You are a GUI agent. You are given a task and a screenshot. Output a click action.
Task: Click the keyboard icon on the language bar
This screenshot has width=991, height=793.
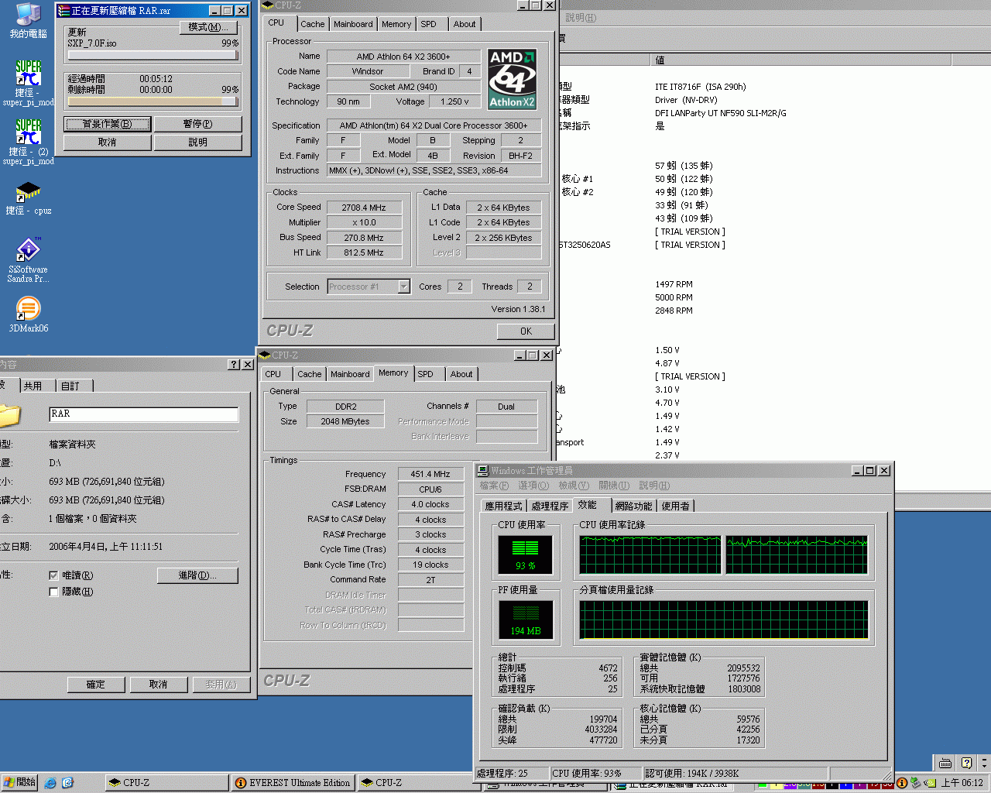tap(945, 763)
